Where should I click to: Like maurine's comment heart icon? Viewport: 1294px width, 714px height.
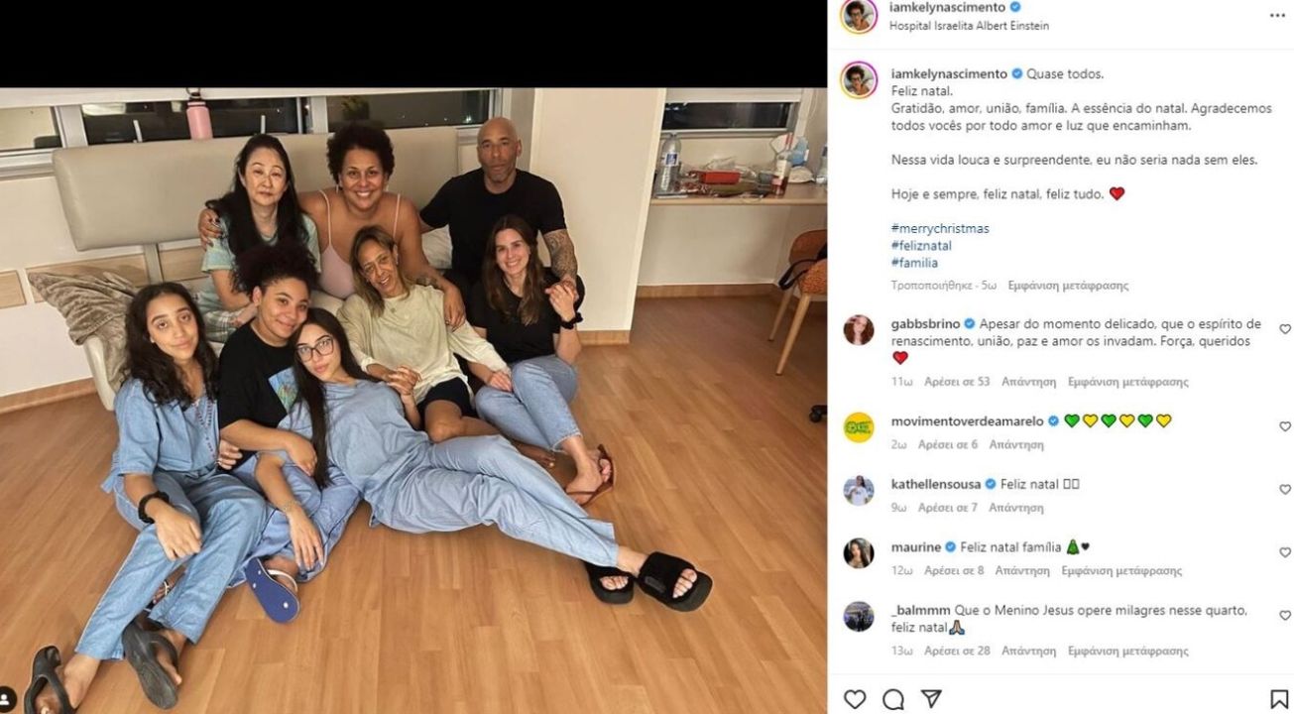coord(1285,552)
